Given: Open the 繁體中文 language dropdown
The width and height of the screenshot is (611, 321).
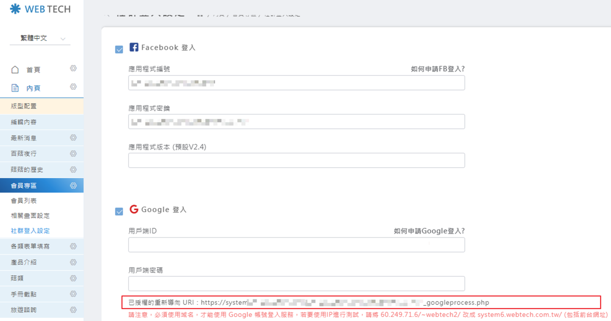Looking at the screenshot, I should pyautogui.click(x=40, y=38).
